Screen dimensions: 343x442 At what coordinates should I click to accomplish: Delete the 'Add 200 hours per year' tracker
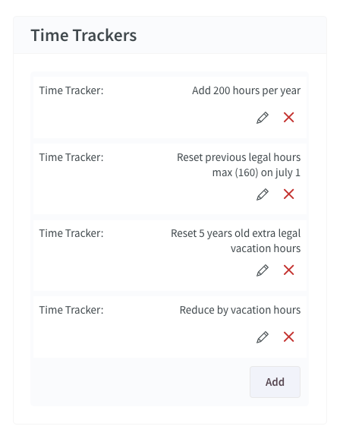288,118
